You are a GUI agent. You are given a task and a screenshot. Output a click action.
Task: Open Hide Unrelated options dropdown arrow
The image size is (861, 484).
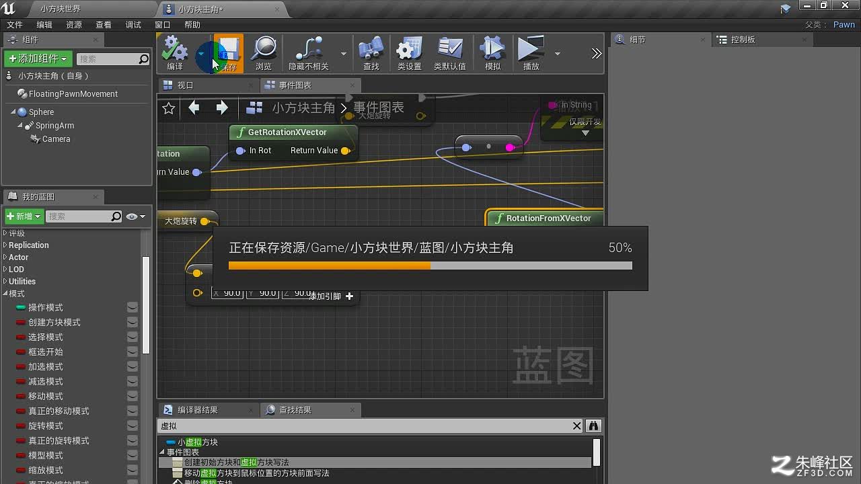(344, 53)
